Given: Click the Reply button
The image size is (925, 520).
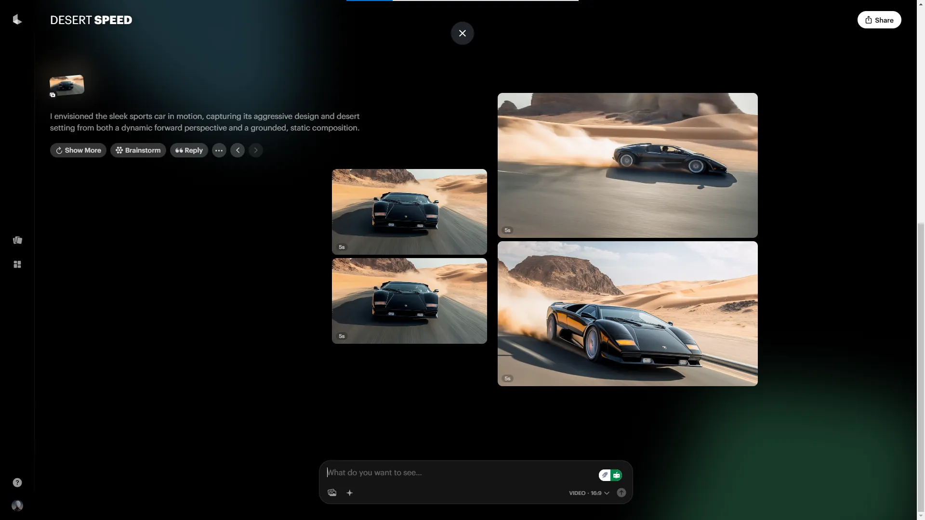Looking at the screenshot, I should 189,150.
